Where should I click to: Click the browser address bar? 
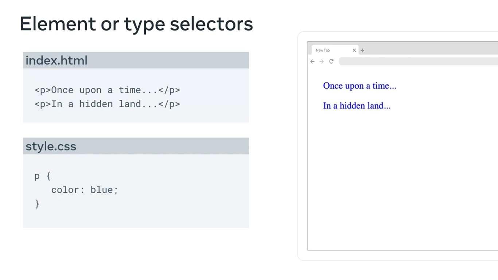tap(416, 61)
